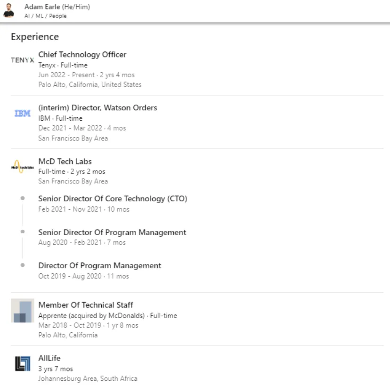Click the Apprente company logo
This screenshot has height=386, width=390.
pos(23,311)
